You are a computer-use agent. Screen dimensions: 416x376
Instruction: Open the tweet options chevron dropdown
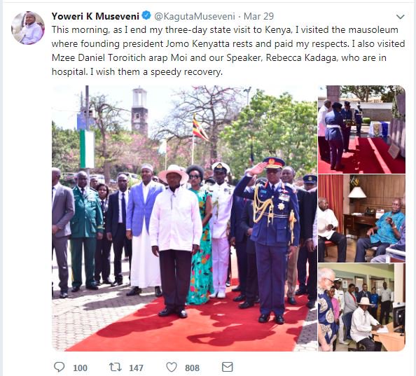pyautogui.click(x=400, y=17)
